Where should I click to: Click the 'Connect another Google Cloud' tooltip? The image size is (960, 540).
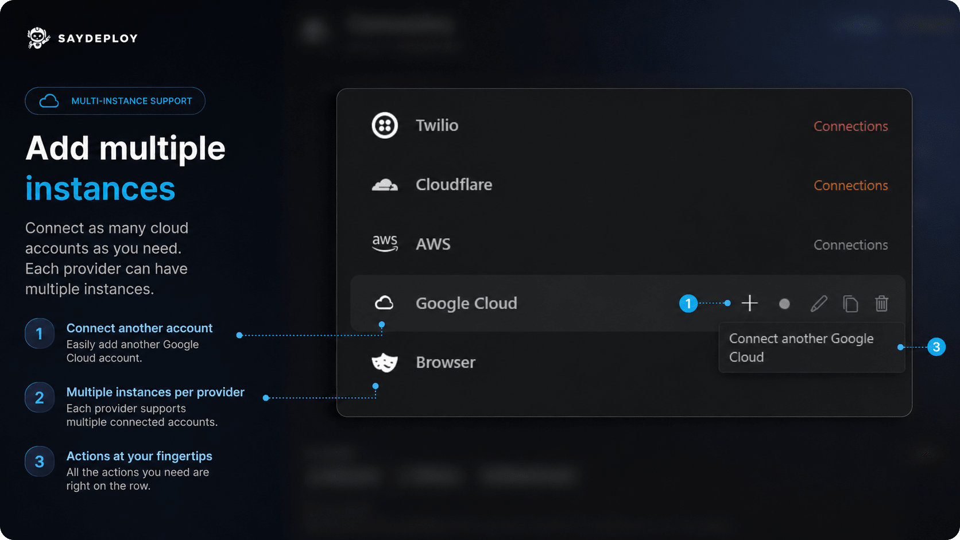812,348
